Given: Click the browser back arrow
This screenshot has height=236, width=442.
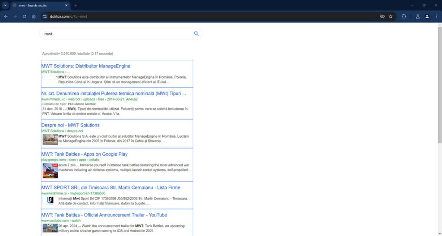Looking at the screenshot, I should (x=6, y=17).
